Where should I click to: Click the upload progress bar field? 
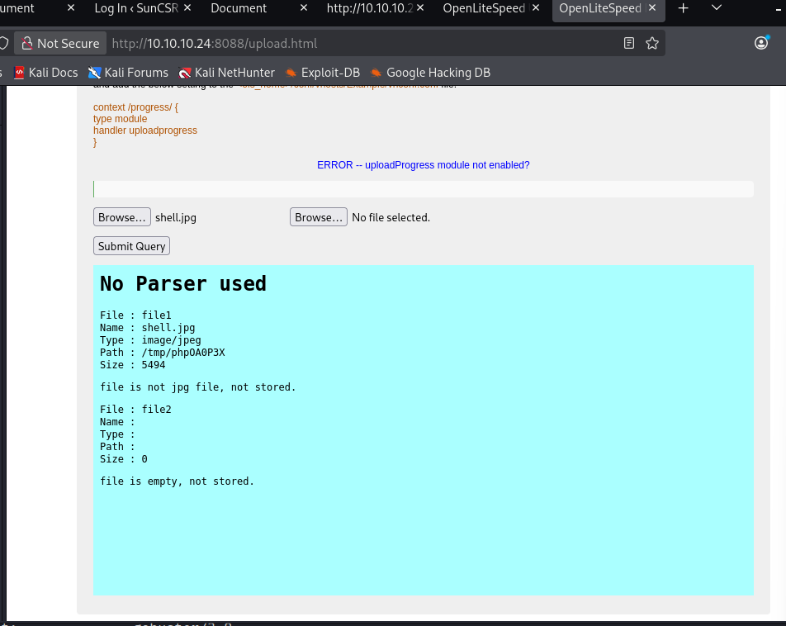click(423, 189)
